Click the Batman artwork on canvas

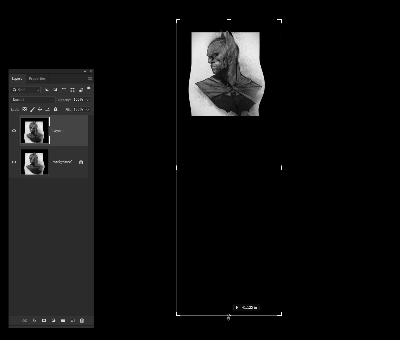[227, 73]
